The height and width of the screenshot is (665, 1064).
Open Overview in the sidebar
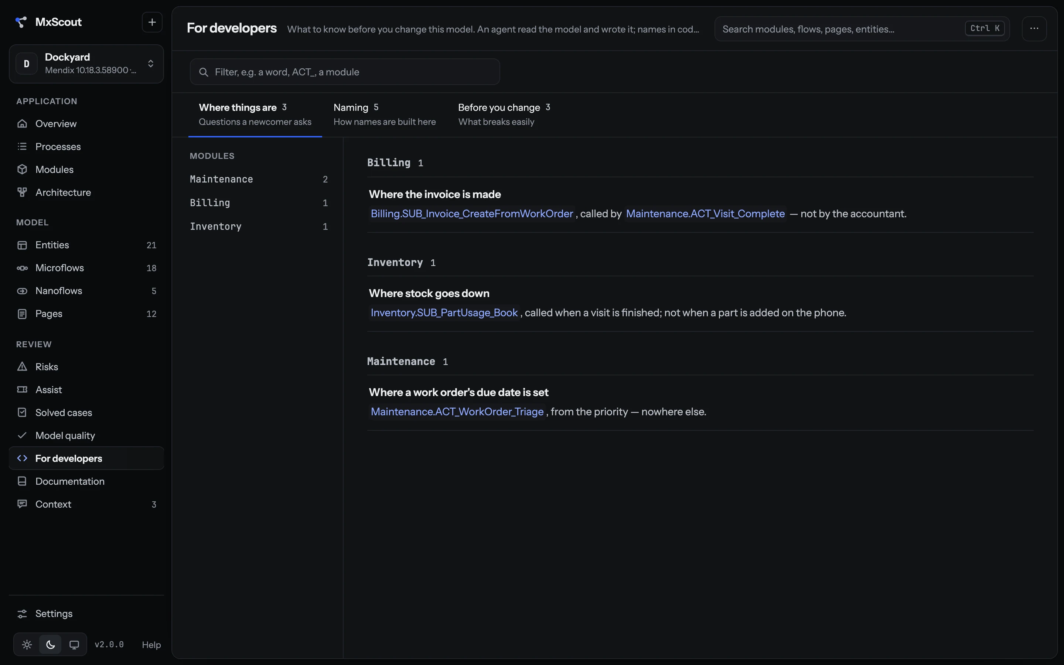pos(86,124)
